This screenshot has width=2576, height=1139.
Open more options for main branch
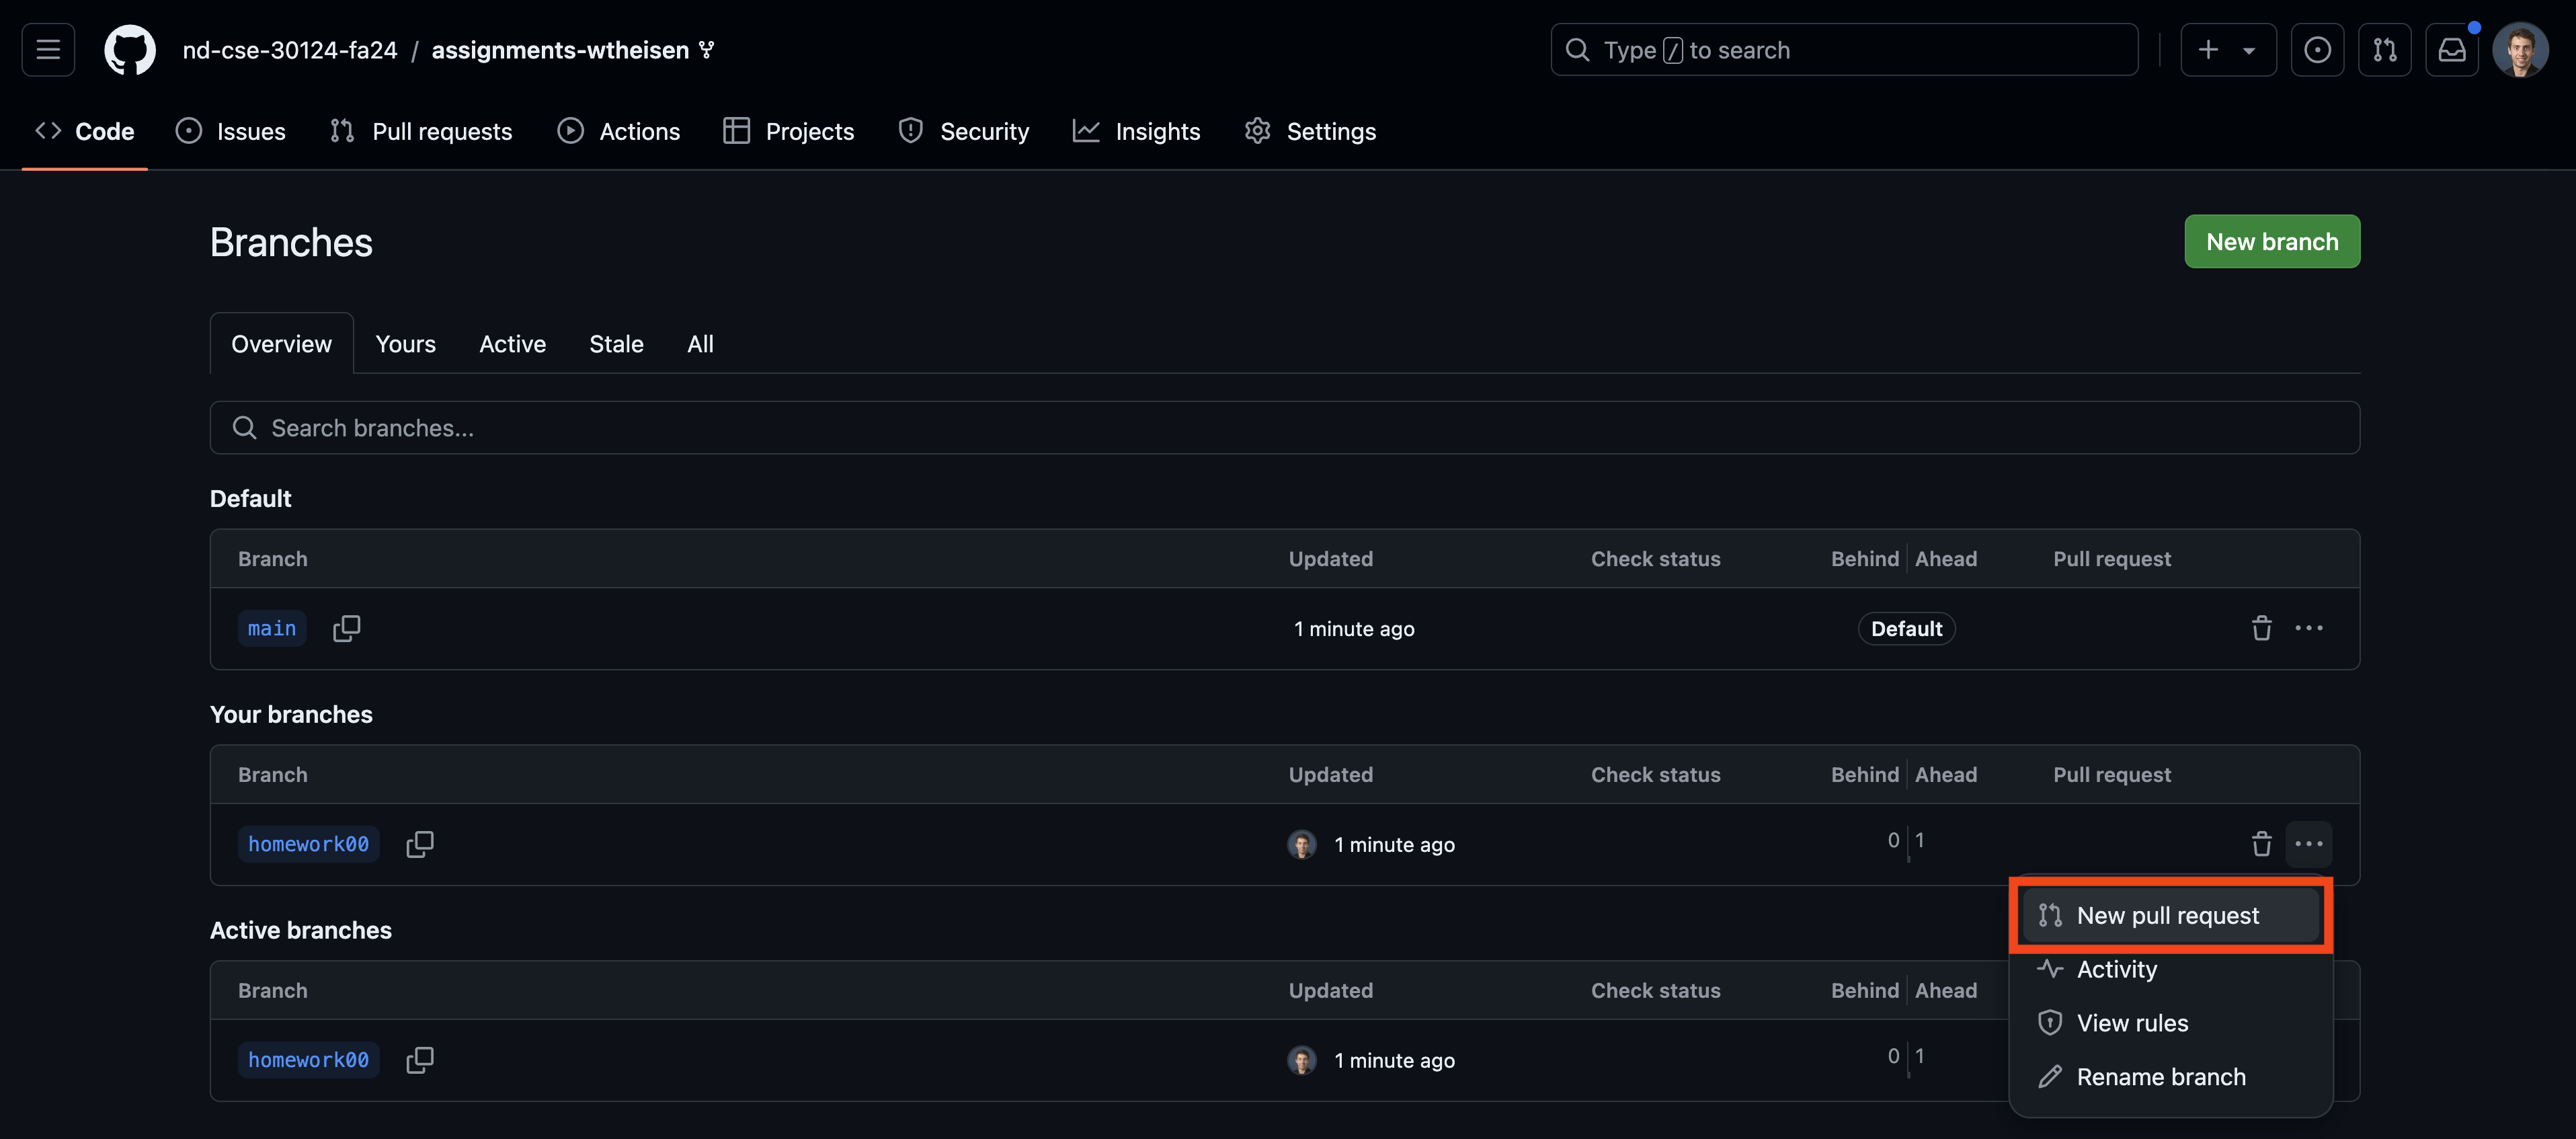(2308, 628)
